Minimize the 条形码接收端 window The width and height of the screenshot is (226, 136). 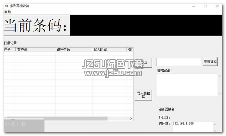pos(194,6)
